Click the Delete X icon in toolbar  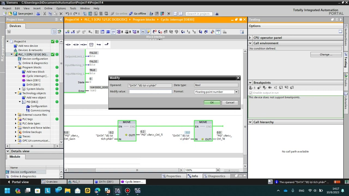[61, 14]
